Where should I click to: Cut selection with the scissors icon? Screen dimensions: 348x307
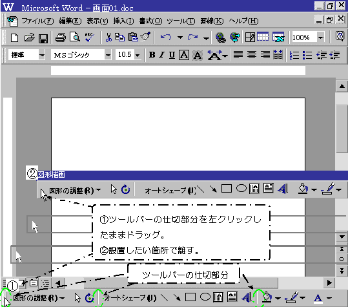coord(108,37)
